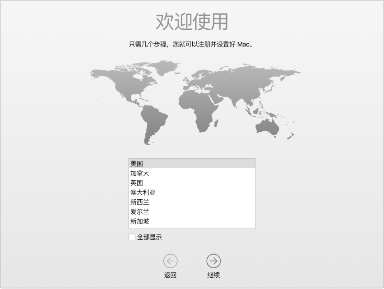Click the 继续 continue arrow icon
The image size is (384, 289).
click(213, 261)
